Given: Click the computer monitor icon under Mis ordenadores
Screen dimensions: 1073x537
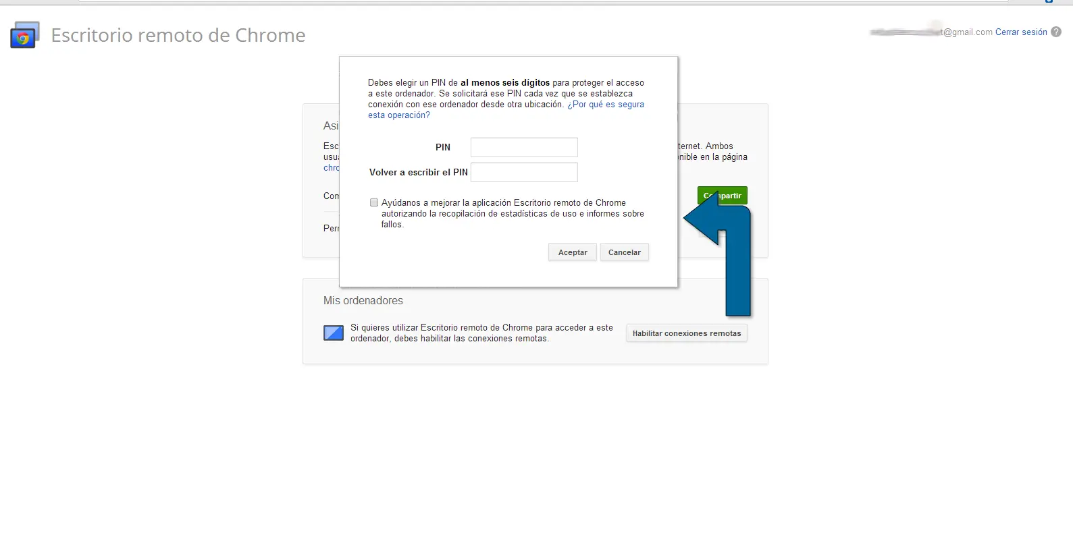Looking at the screenshot, I should coord(334,333).
